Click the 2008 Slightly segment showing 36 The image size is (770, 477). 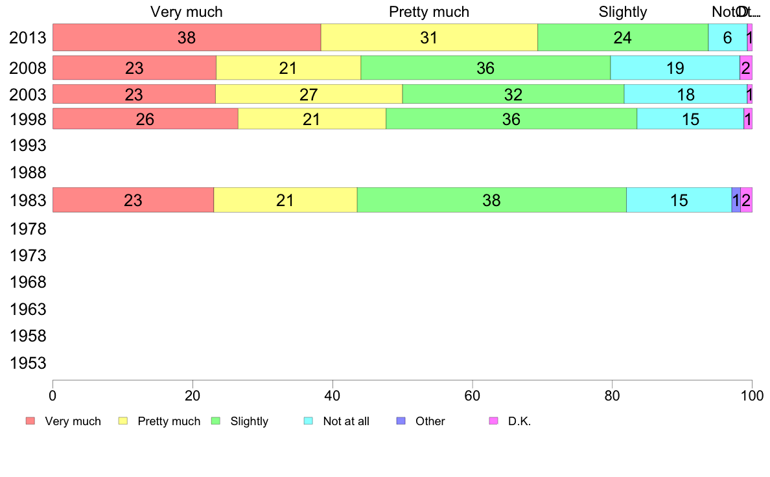coord(485,68)
